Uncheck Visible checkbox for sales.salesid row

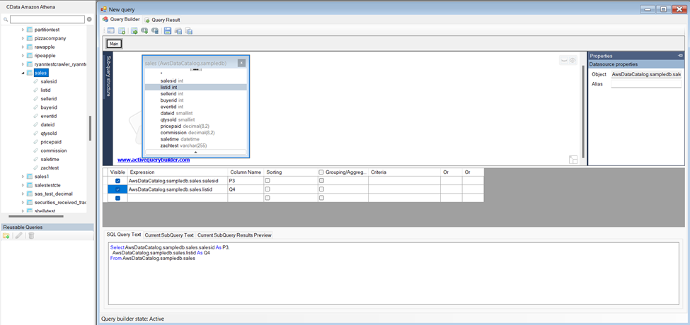pyautogui.click(x=117, y=181)
